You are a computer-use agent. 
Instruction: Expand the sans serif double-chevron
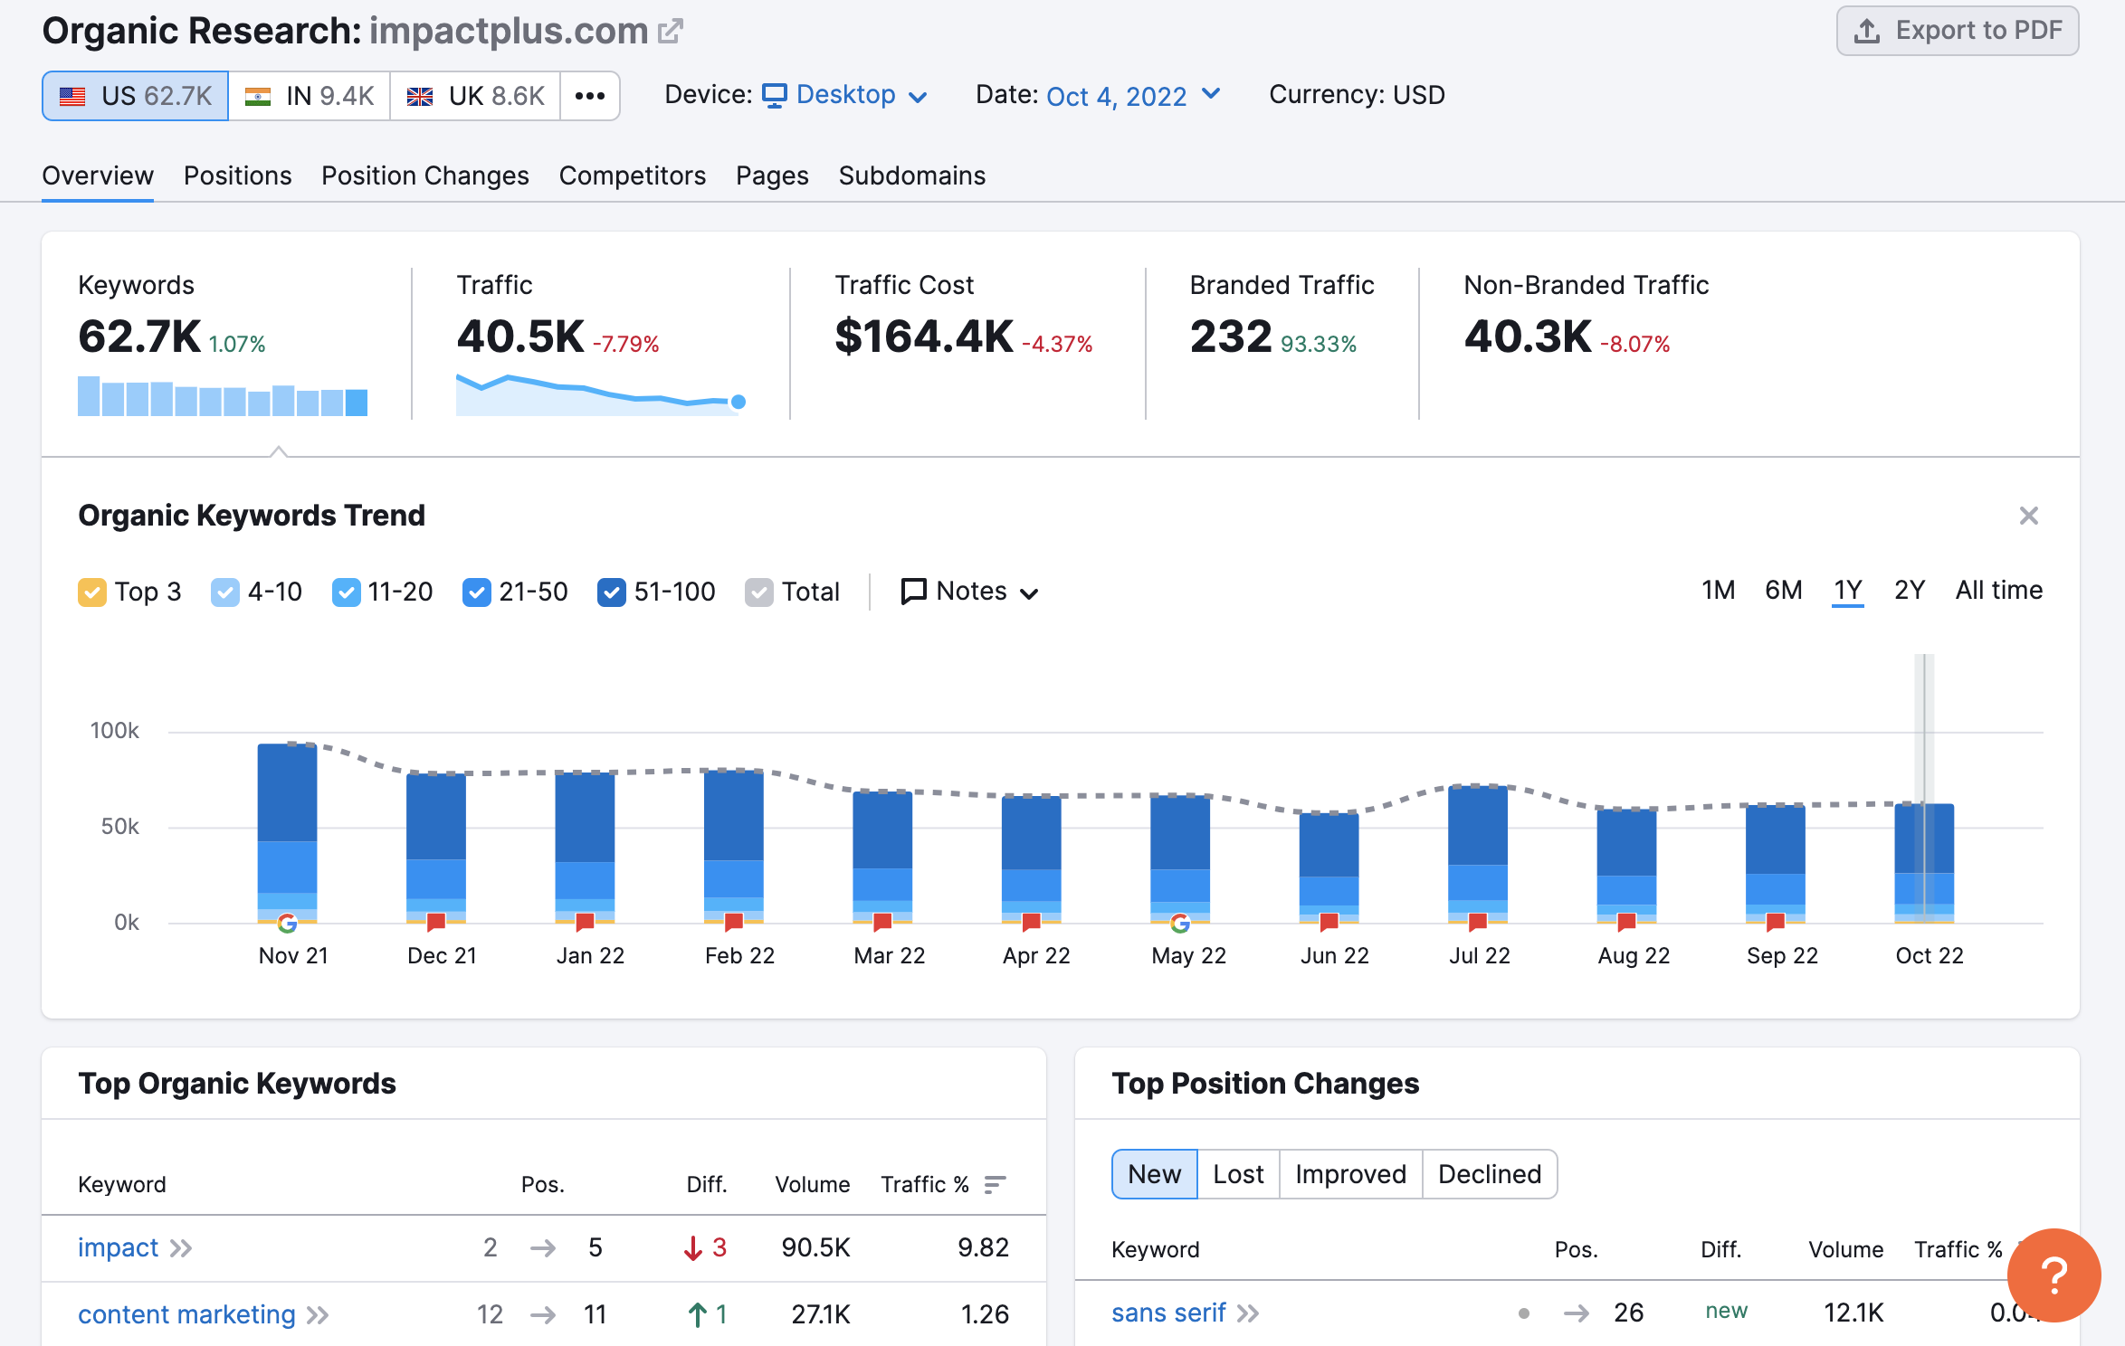click(x=1248, y=1313)
